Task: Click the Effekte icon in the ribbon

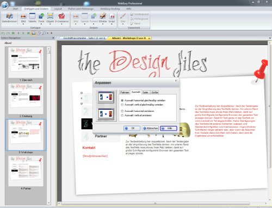Action: tap(103, 16)
